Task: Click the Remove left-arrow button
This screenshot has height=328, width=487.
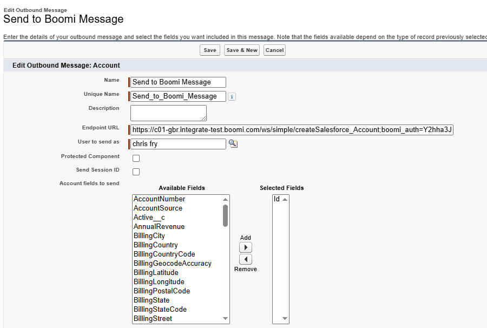Action: coord(246,259)
